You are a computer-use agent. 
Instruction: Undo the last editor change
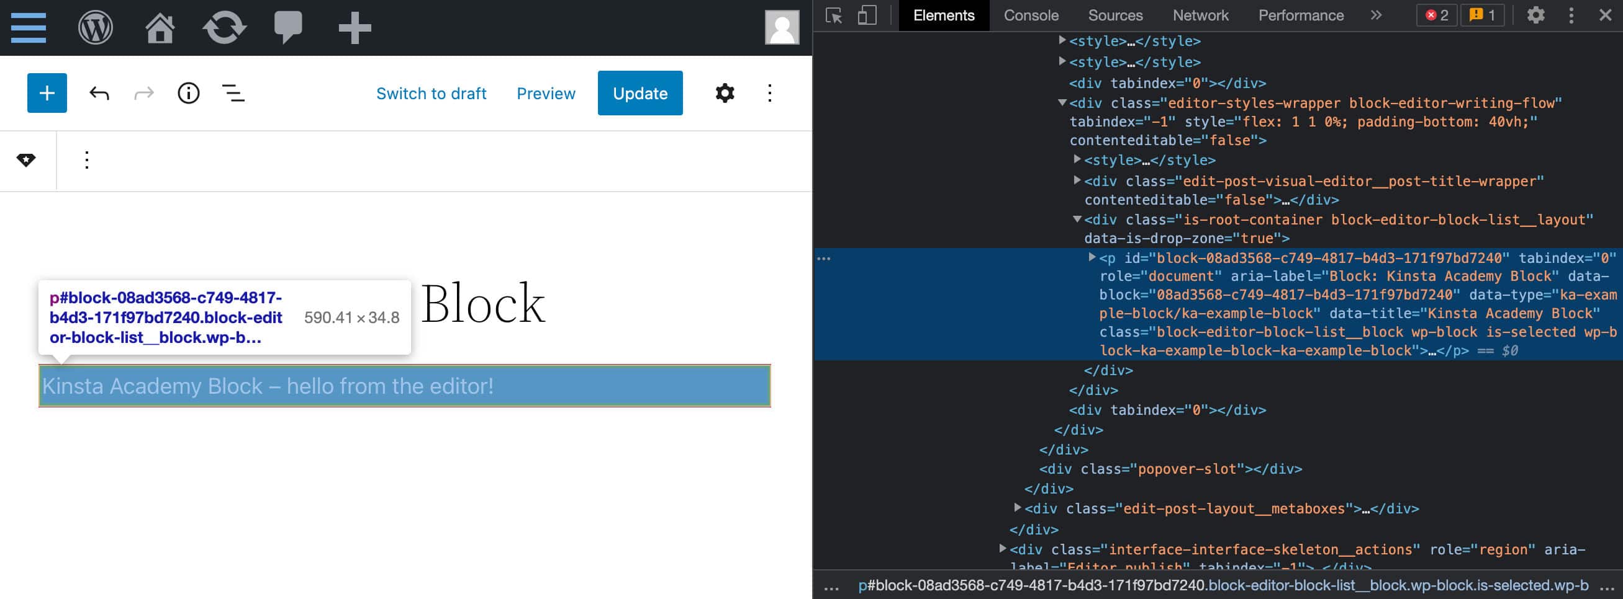point(99,94)
